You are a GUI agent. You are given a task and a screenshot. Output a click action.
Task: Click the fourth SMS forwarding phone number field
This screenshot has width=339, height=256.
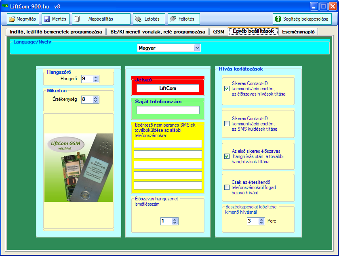168,175
